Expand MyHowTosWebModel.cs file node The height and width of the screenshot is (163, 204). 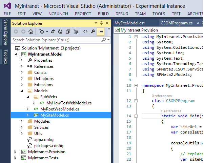click(x=34, y=103)
